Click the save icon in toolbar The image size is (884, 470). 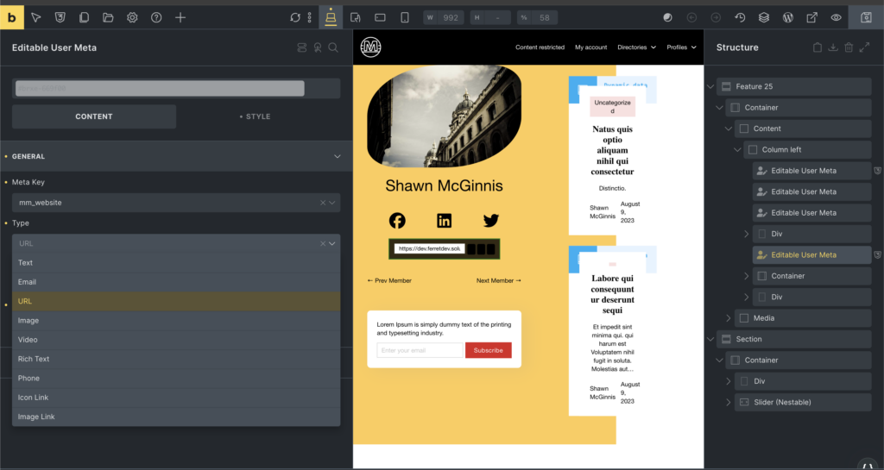(x=866, y=17)
